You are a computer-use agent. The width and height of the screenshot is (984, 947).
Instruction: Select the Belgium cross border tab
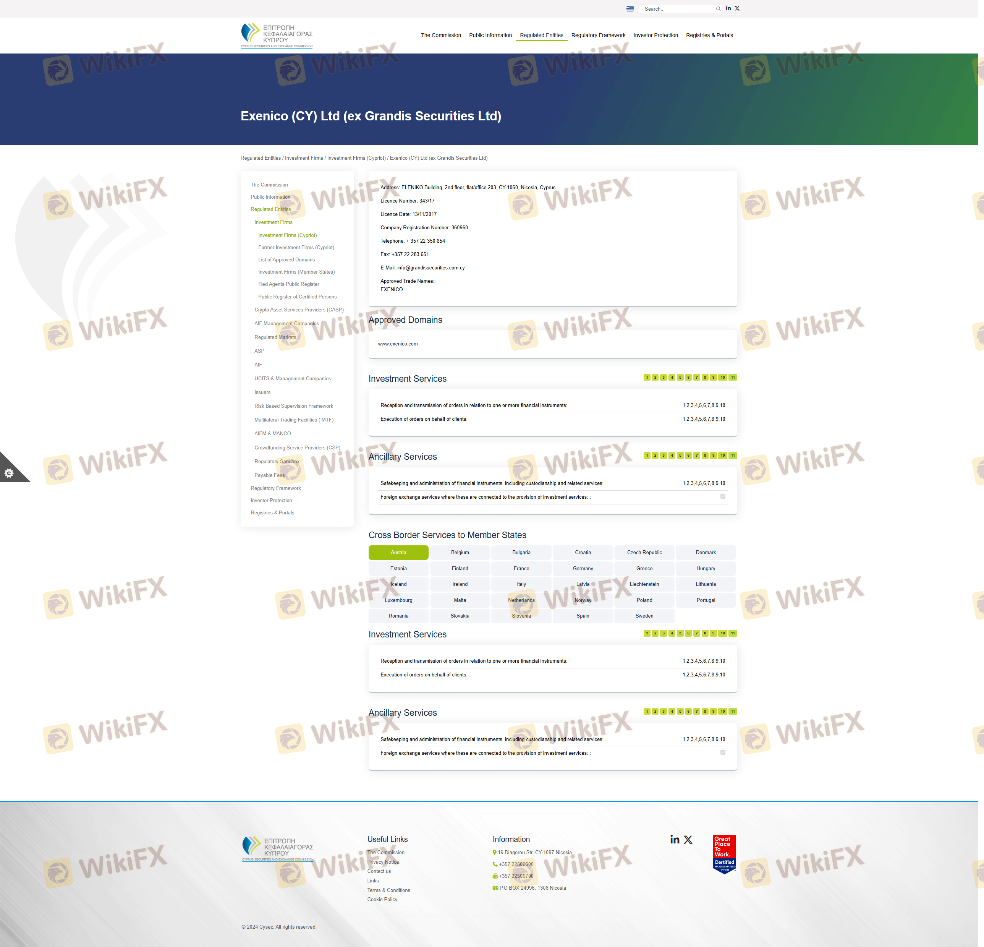pos(460,552)
